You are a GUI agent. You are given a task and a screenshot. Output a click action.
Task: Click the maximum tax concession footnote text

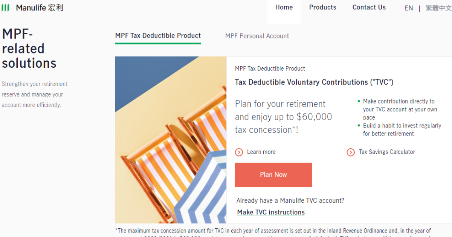pos(273,231)
